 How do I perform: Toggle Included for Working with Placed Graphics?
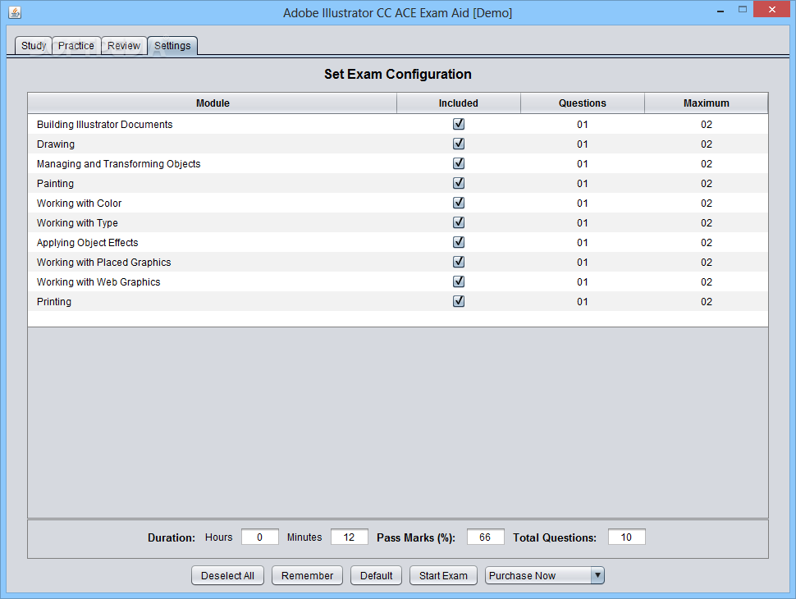[459, 262]
